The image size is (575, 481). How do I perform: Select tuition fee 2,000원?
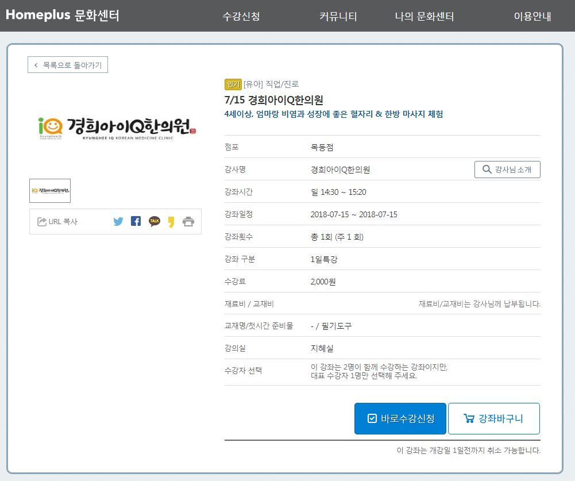323,282
